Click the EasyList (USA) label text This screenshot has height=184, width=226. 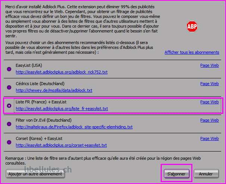point(29,65)
